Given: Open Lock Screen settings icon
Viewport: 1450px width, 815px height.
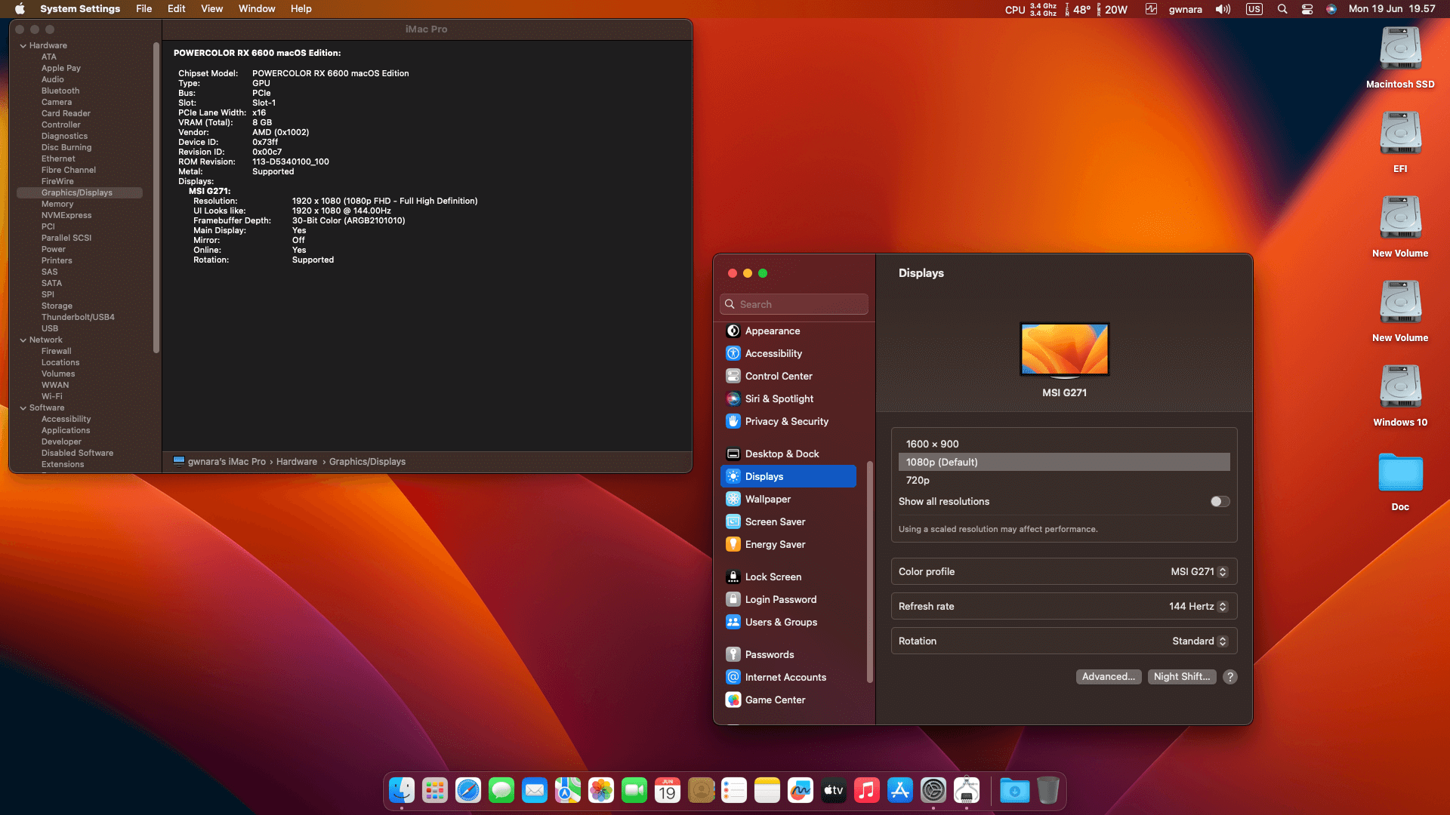Looking at the screenshot, I should [733, 576].
